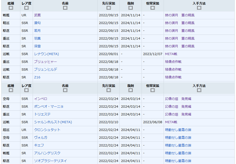Open the ヴォルガ link
Image resolution: width=236 pixels, height=164 pixels.
coord(41,138)
